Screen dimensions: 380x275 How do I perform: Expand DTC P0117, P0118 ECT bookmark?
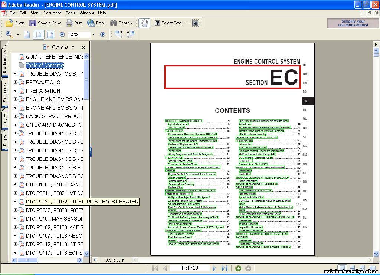(x=15, y=252)
